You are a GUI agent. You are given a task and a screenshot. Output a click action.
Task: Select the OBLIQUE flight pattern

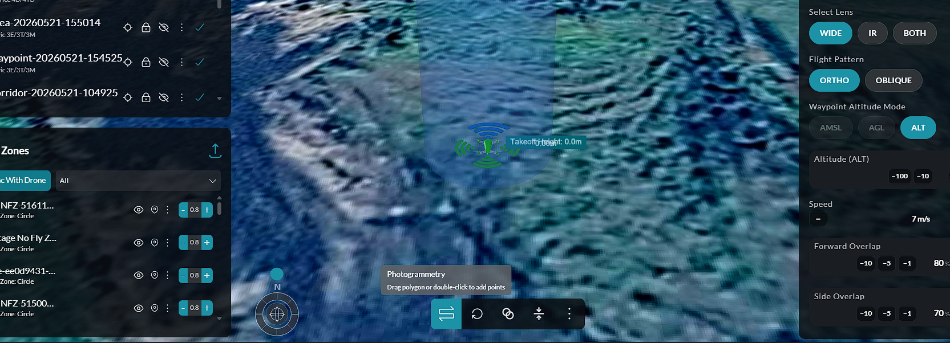(894, 80)
